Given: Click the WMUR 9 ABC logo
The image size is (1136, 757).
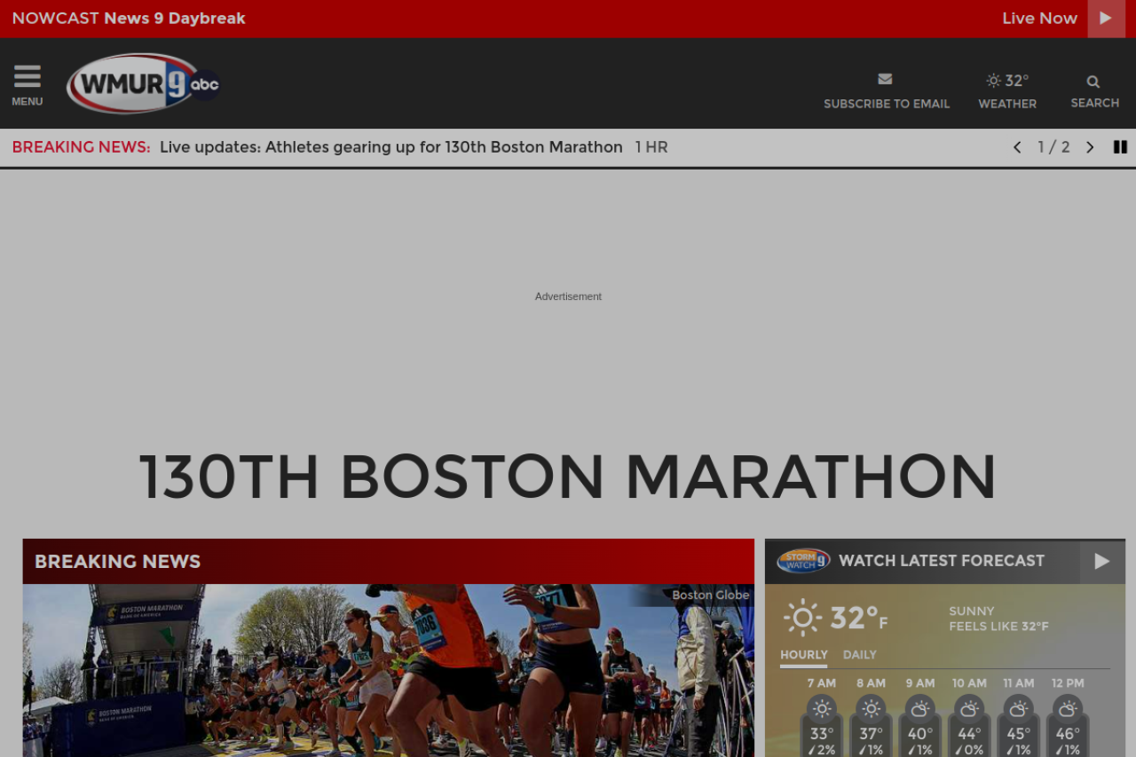Looking at the screenshot, I should (142, 84).
